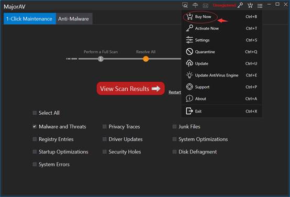
Task: Tick the Junk Files checkbox
Action: point(174,127)
